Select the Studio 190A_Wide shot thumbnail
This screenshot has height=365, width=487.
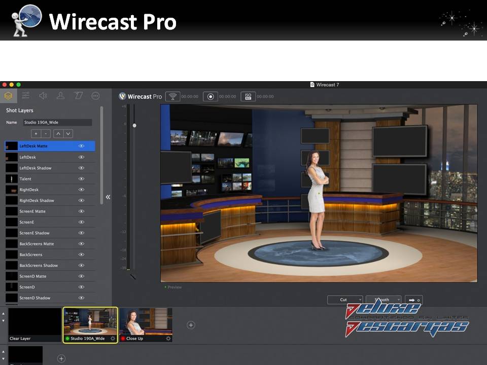click(90, 325)
